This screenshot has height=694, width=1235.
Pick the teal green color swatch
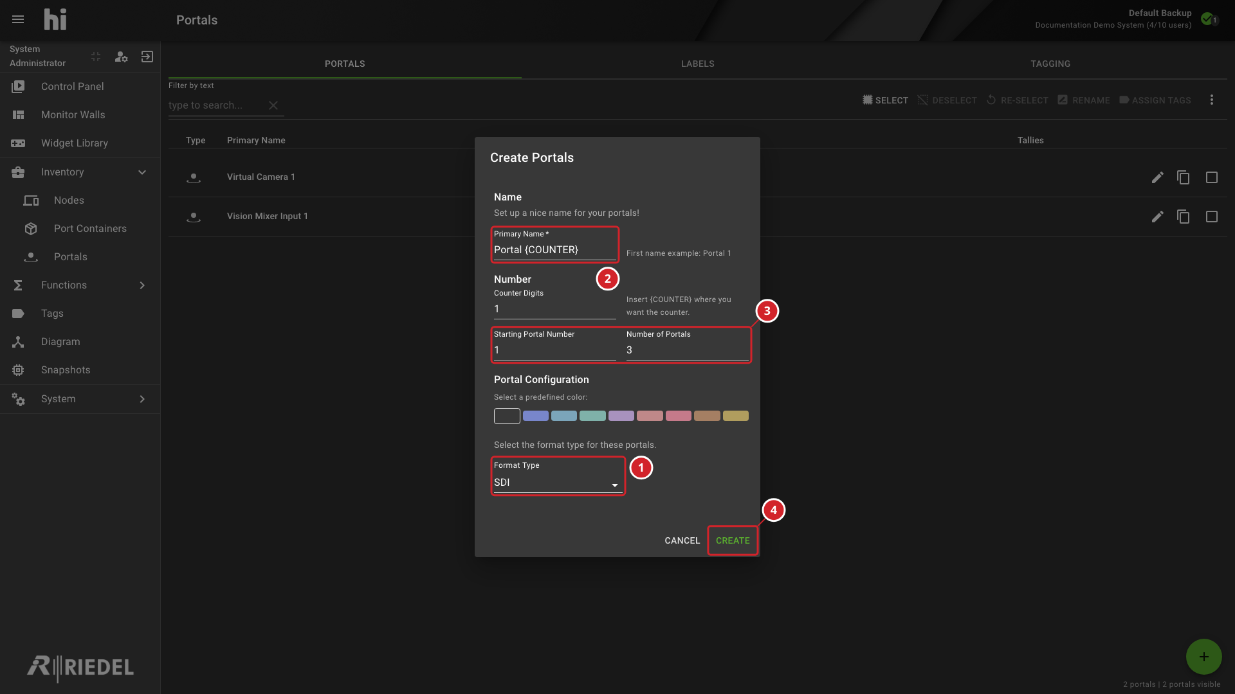coord(592,416)
